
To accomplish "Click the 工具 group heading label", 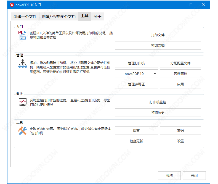I will coord(20,122).
